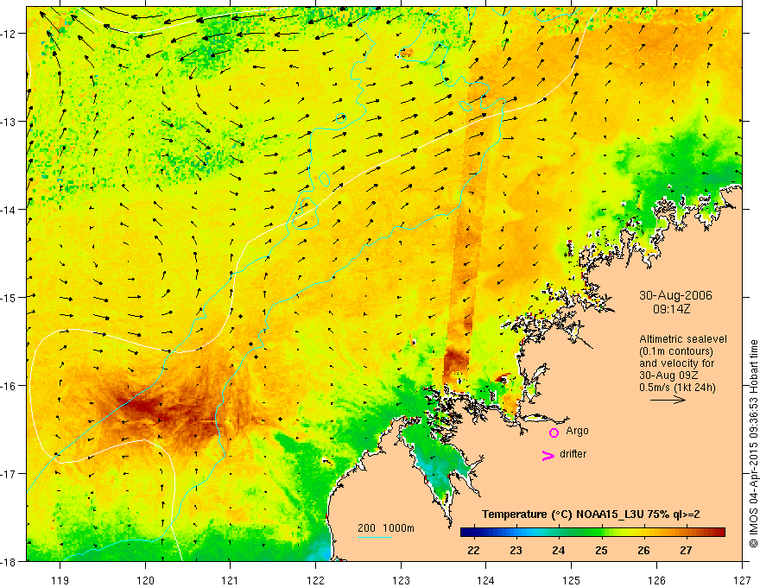The height and width of the screenshot is (587, 760).
Task: Click the 0.5m/s velocity scale arrow
Action: pos(668,400)
